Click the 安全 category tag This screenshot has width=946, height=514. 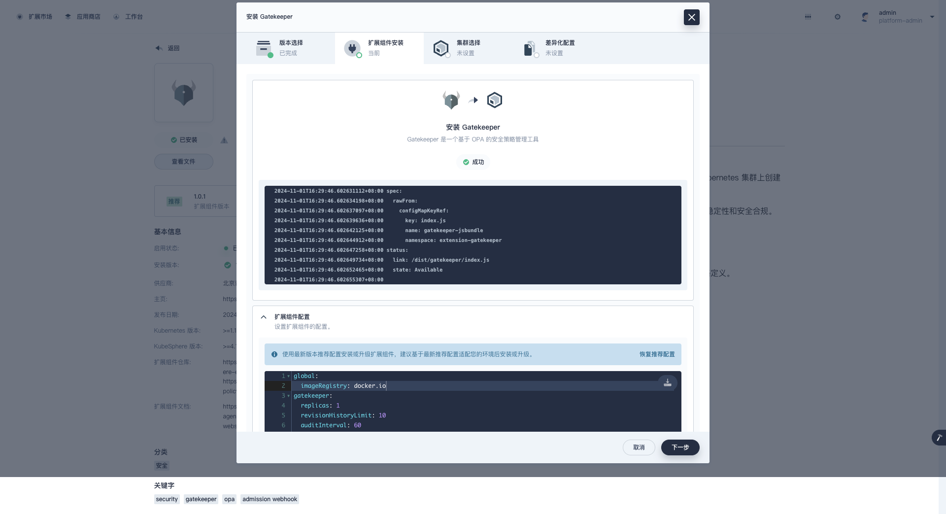point(162,466)
